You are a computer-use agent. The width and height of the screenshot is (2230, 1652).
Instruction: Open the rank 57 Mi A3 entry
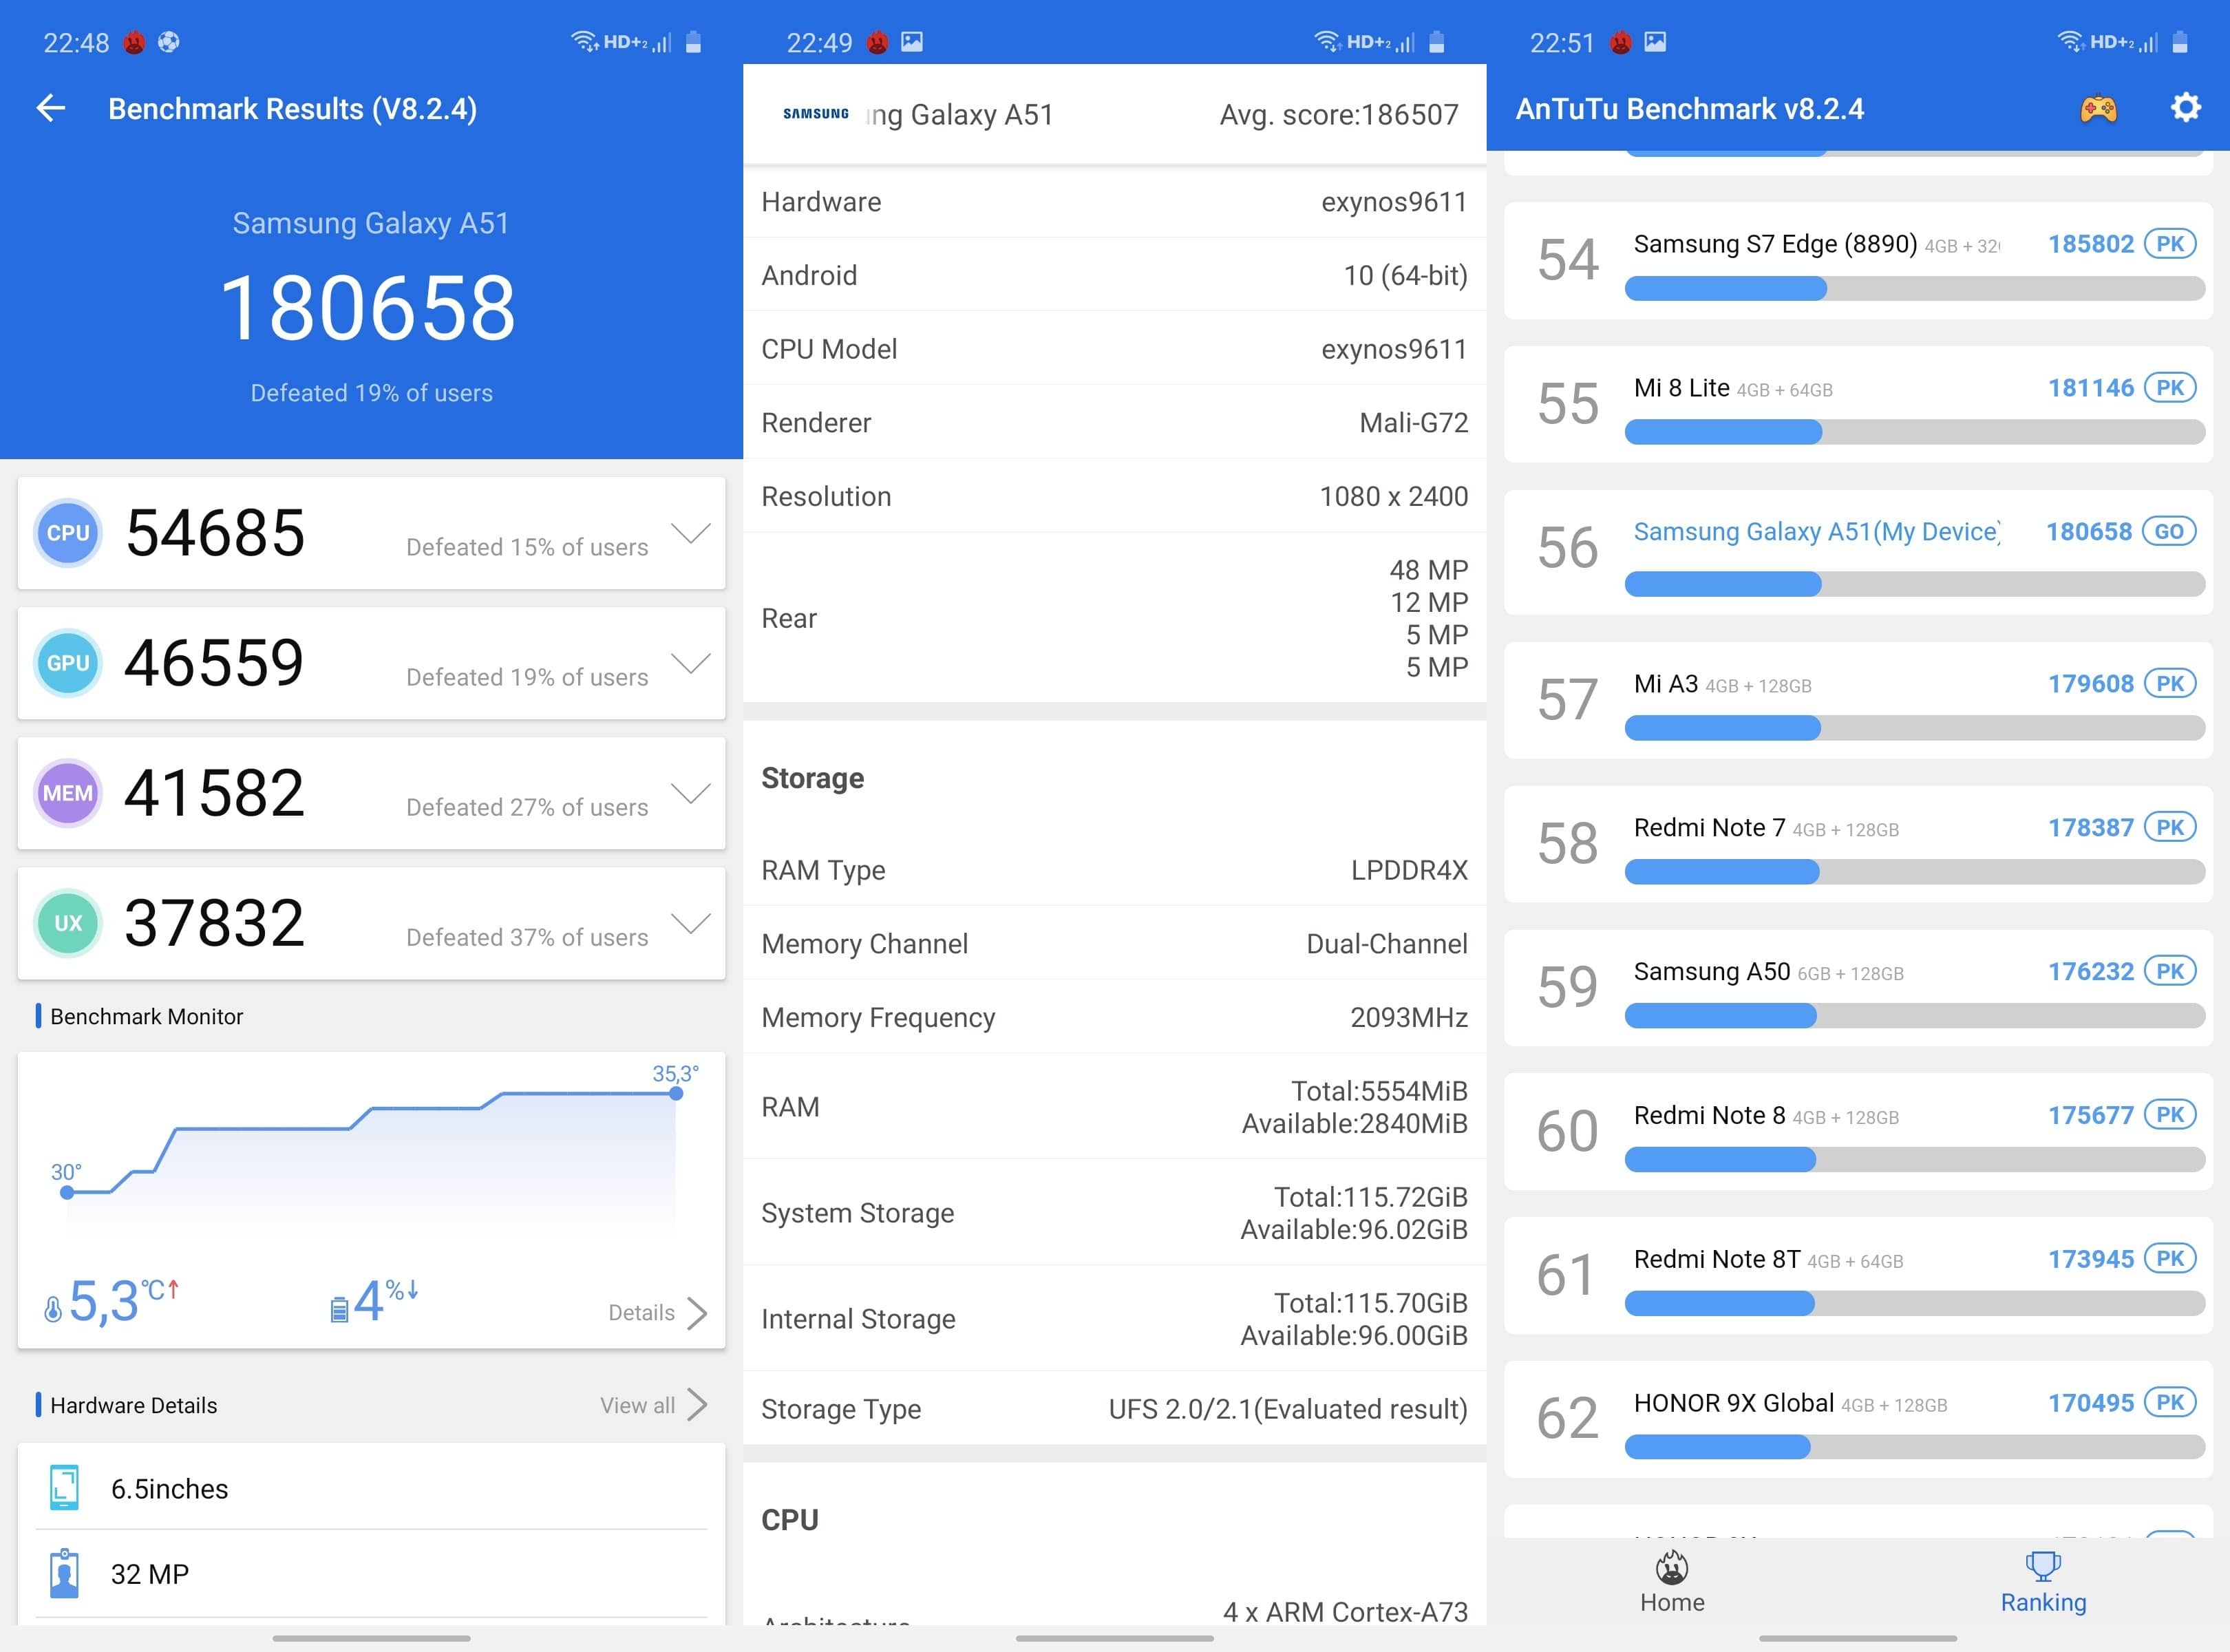[x=1858, y=700]
